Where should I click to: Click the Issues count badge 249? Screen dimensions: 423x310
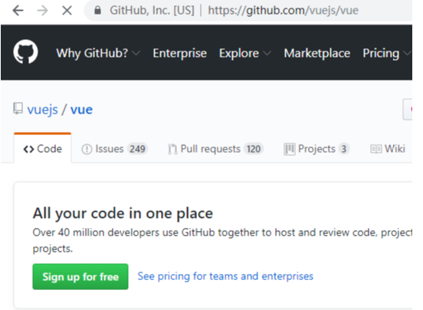pos(137,149)
